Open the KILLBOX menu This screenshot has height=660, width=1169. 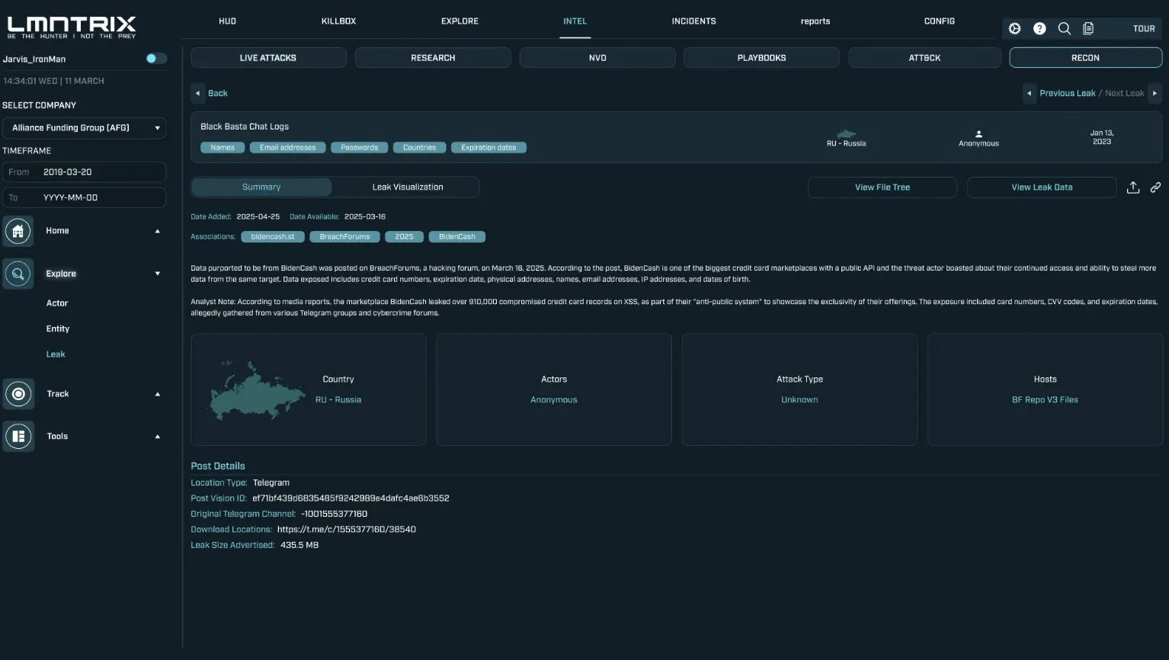[338, 21]
